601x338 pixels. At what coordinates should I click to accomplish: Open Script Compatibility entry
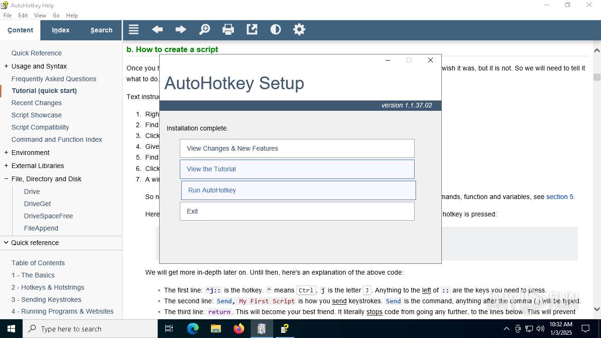click(x=40, y=127)
